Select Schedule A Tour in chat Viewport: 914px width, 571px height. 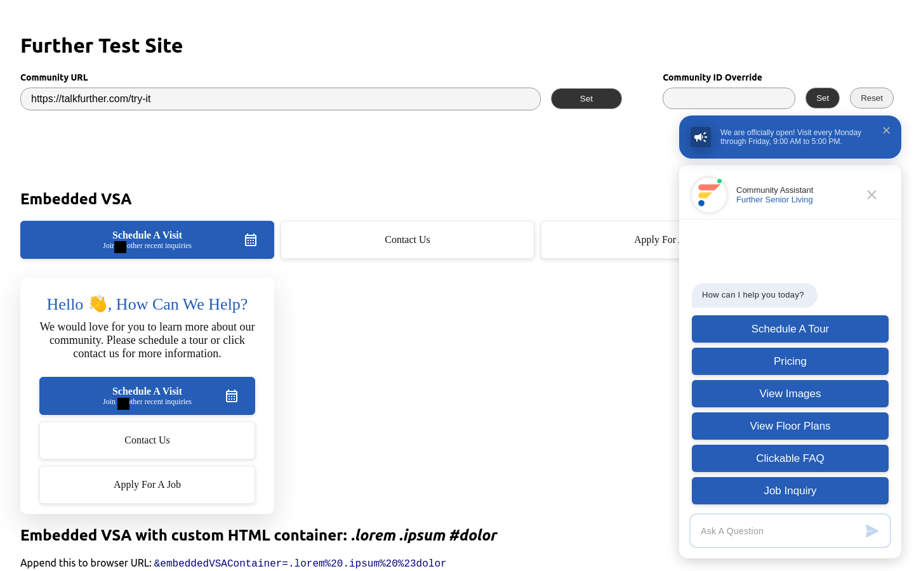(x=790, y=329)
